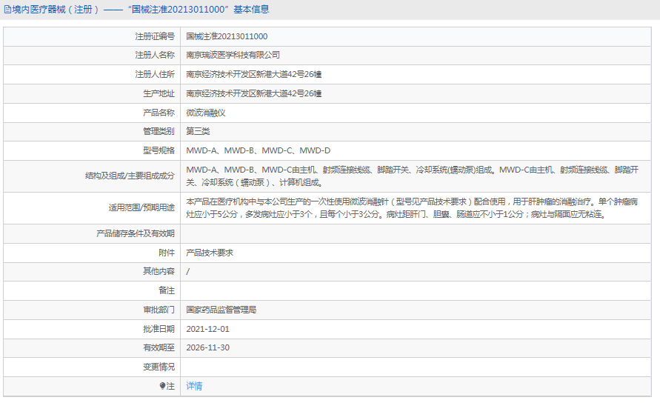Click the document icon beside 境内医疗器械 title

point(7,10)
